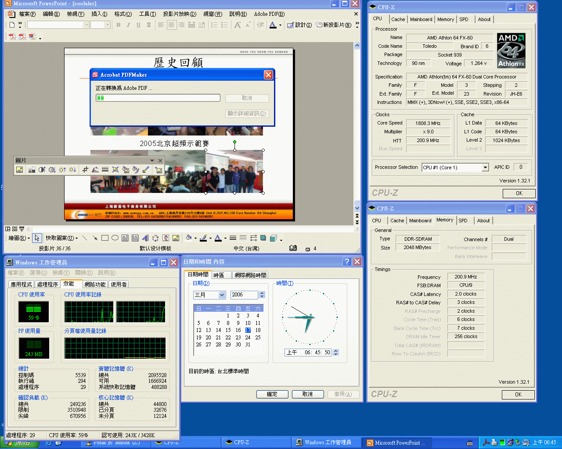Click the 新投影片 new slide button
Screen dimensions: 562x449
(334, 25)
